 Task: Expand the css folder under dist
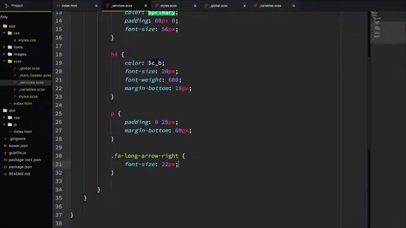coord(4,117)
